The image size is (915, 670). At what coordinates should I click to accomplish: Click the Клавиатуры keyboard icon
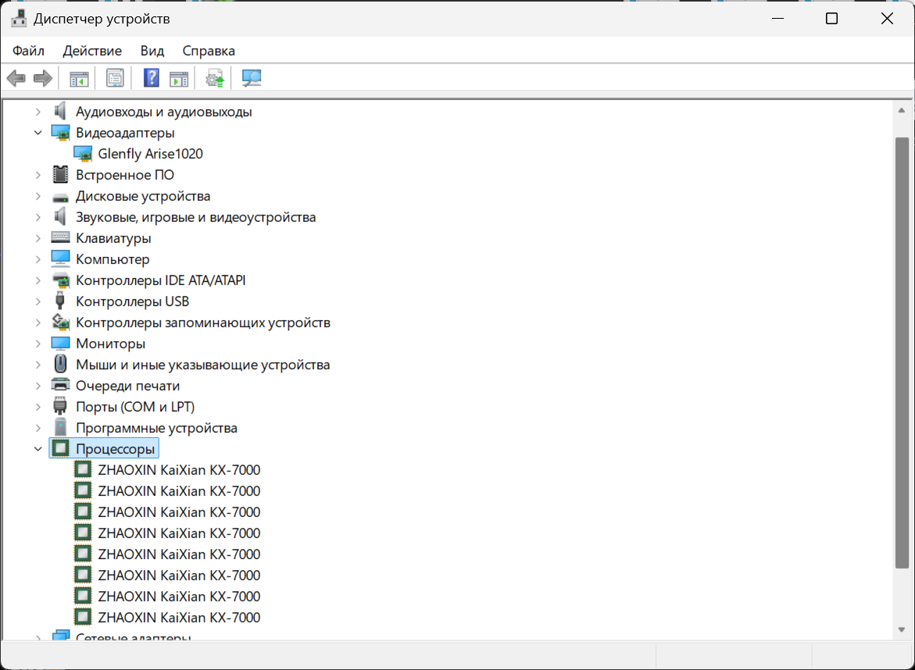60,238
